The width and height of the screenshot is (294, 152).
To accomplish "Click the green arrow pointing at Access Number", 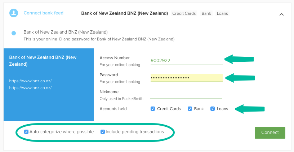I will (x=239, y=59).
